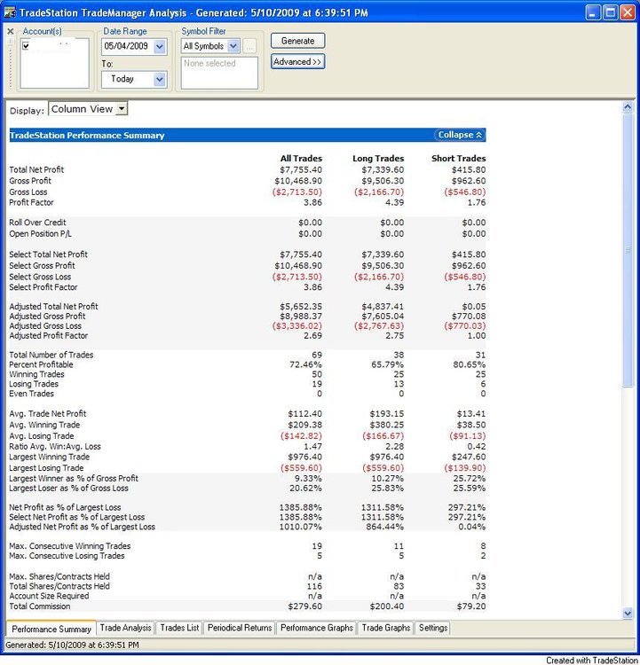Image resolution: width=640 pixels, height=665 pixels.
Task: Click the Total Shares/Contracts Held 116 value
Action: (314, 586)
